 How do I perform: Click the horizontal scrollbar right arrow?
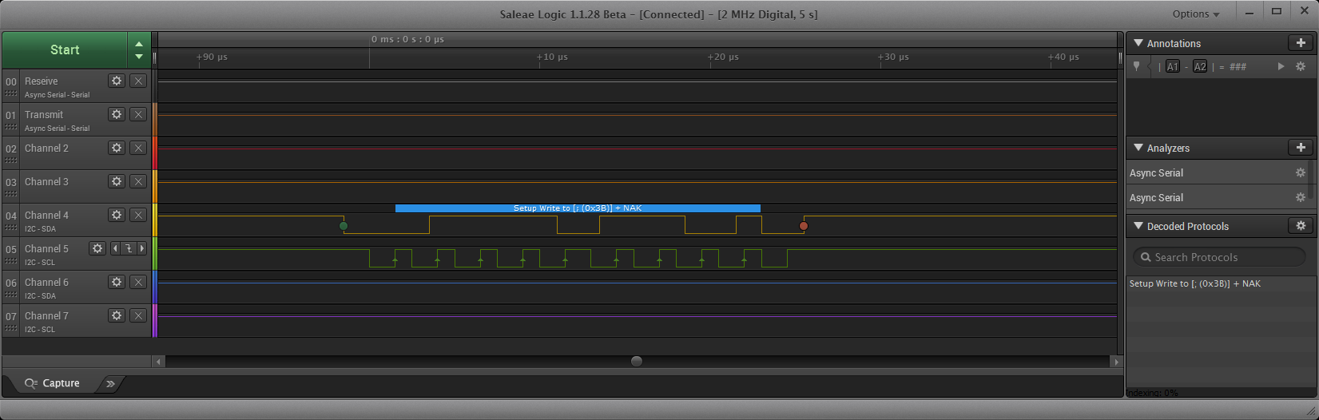(x=1116, y=362)
